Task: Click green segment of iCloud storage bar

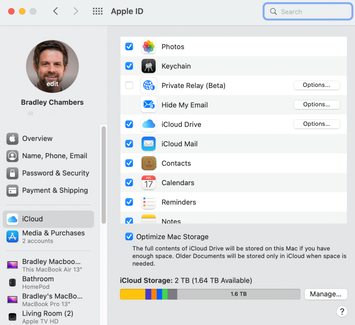Action: tap(165, 294)
